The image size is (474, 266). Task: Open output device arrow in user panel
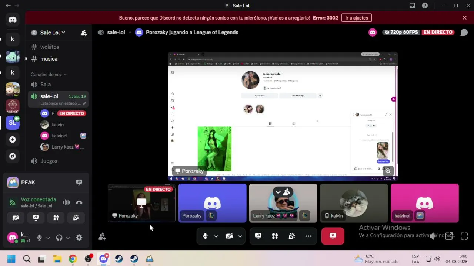(x=68, y=238)
